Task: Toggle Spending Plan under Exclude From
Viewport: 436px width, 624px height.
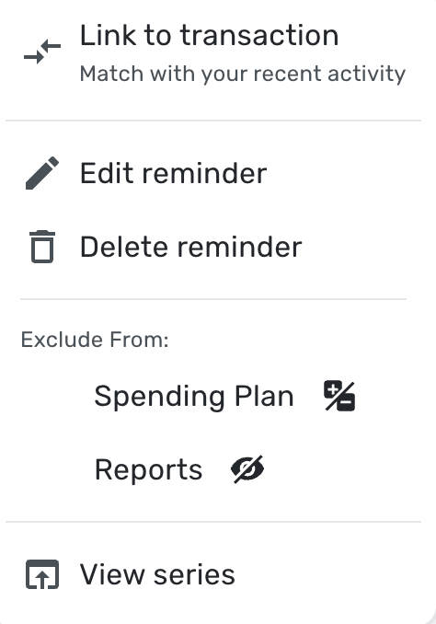Action: (x=224, y=396)
